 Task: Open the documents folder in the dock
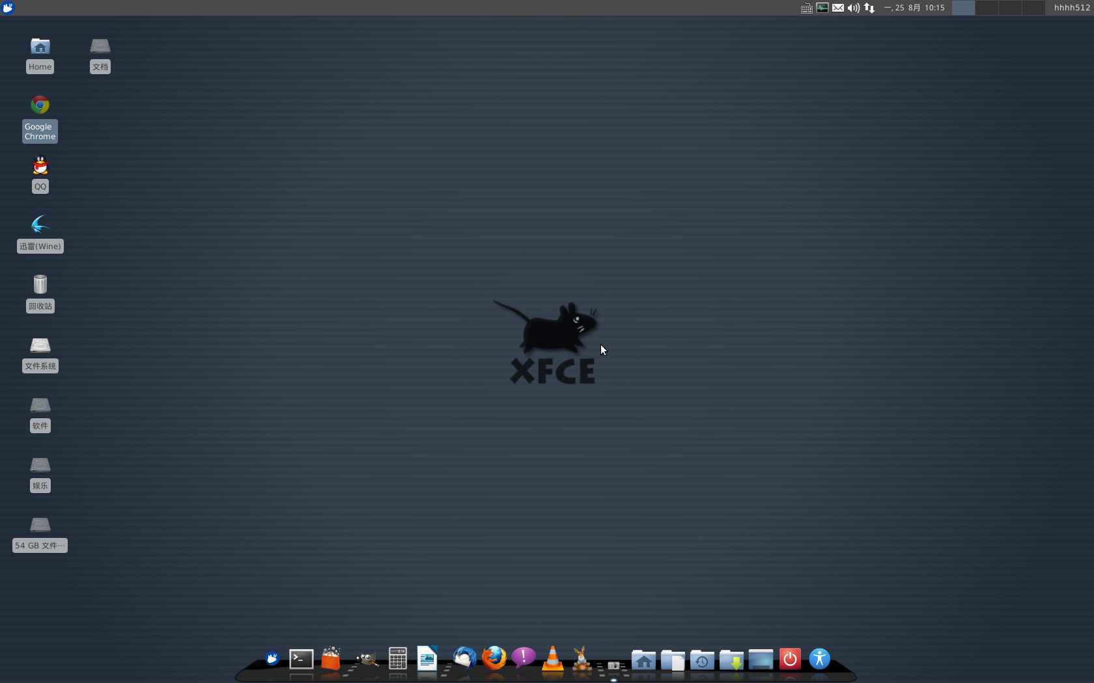click(x=673, y=660)
